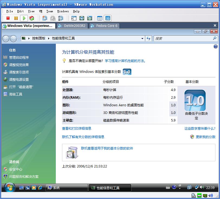Click the Quick Switch toolbar icon

click(x=82, y=18)
